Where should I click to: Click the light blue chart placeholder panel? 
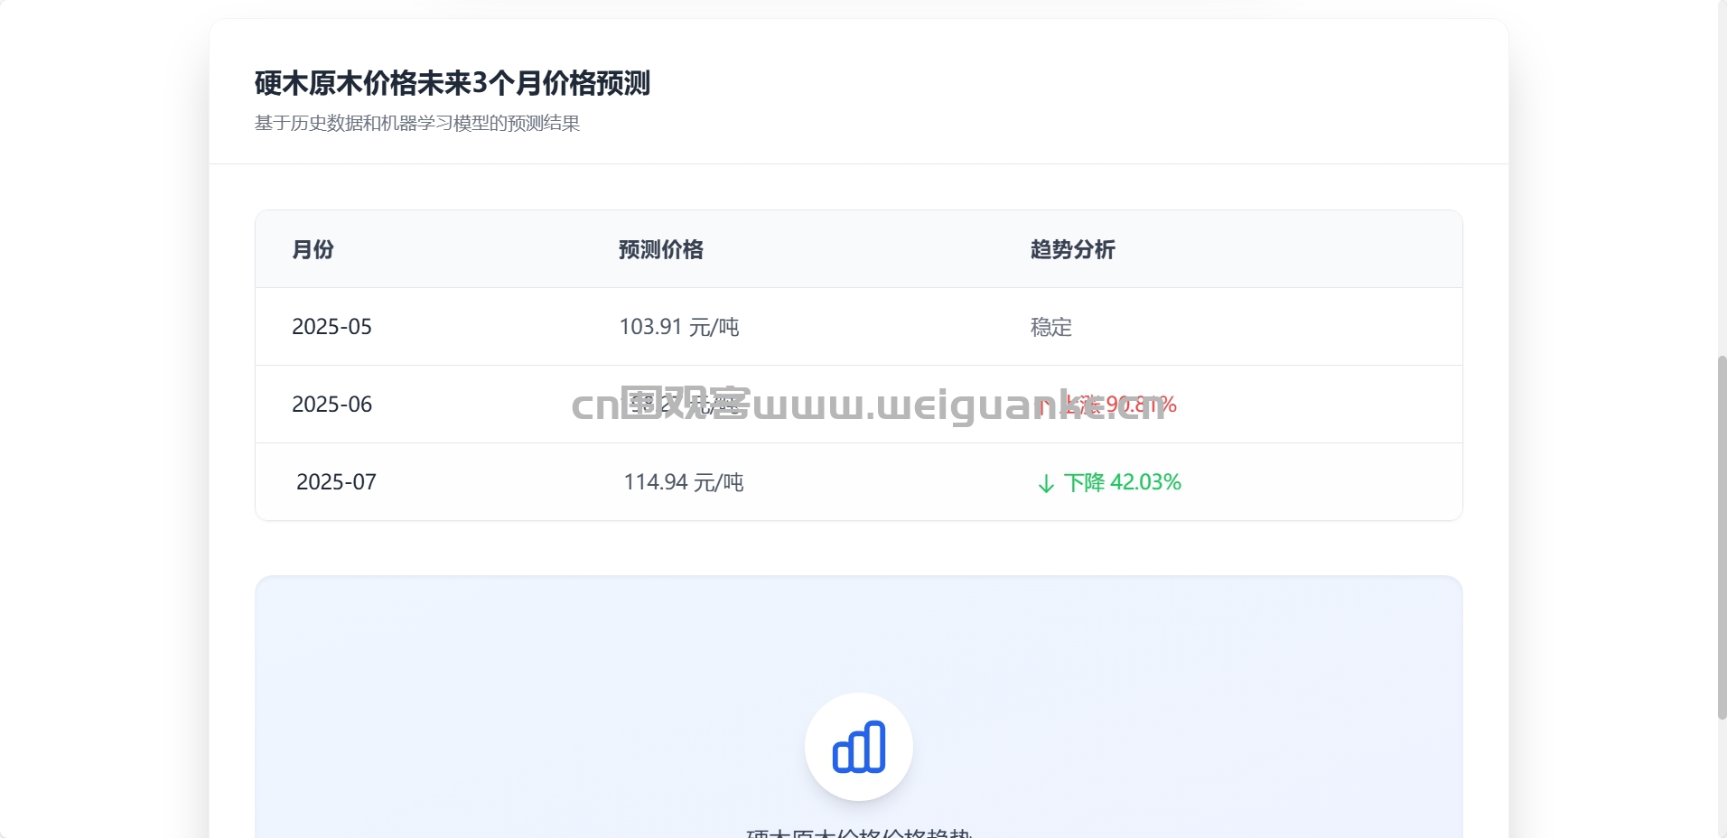[x=859, y=707]
